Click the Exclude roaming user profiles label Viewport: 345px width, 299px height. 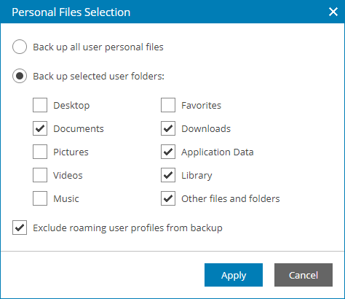pyautogui.click(x=127, y=228)
